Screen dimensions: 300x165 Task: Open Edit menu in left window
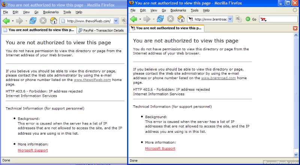(15, 12)
